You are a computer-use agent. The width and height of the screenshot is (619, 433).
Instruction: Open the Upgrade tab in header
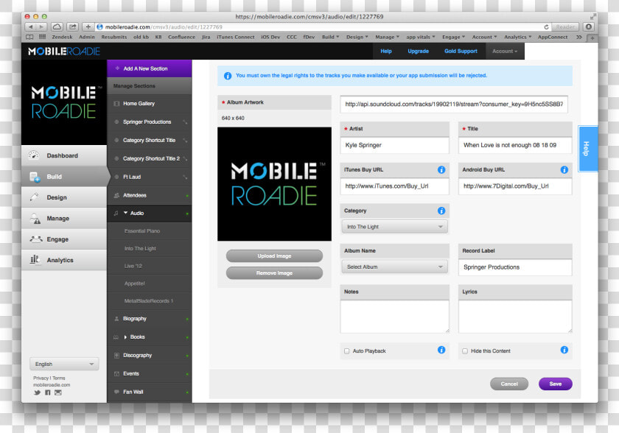pos(418,52)
